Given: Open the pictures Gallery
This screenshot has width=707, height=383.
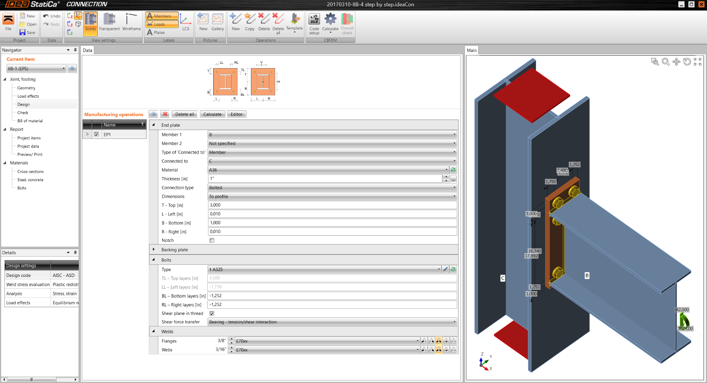Looking at the screenshot, I should (x=217, y=22).
